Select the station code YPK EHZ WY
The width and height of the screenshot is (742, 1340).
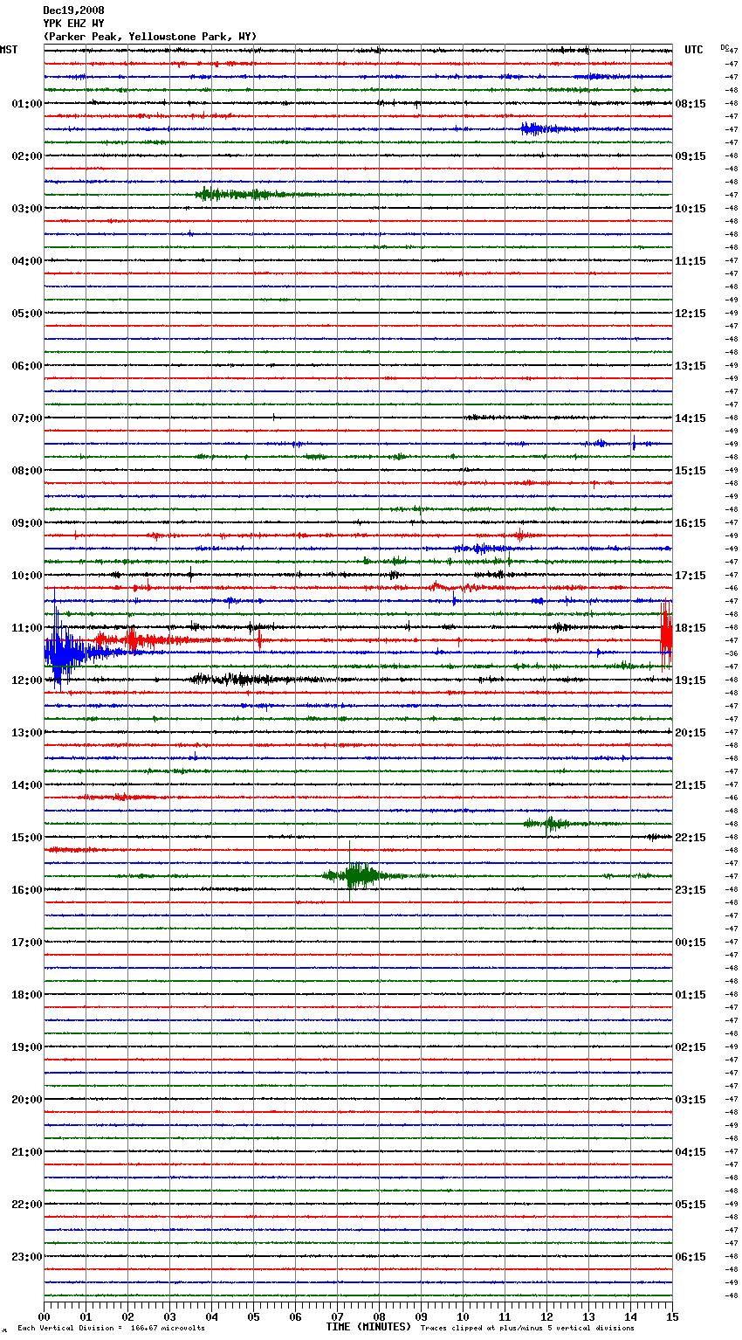pos(73,24)
